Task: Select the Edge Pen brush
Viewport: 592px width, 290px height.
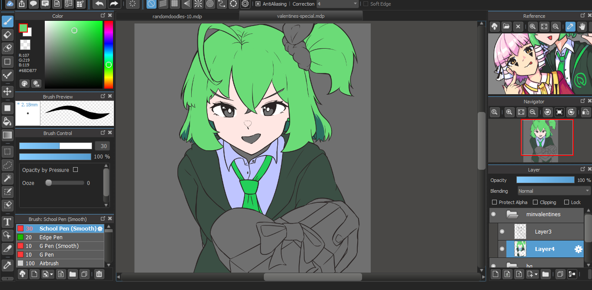Action: 51,237
